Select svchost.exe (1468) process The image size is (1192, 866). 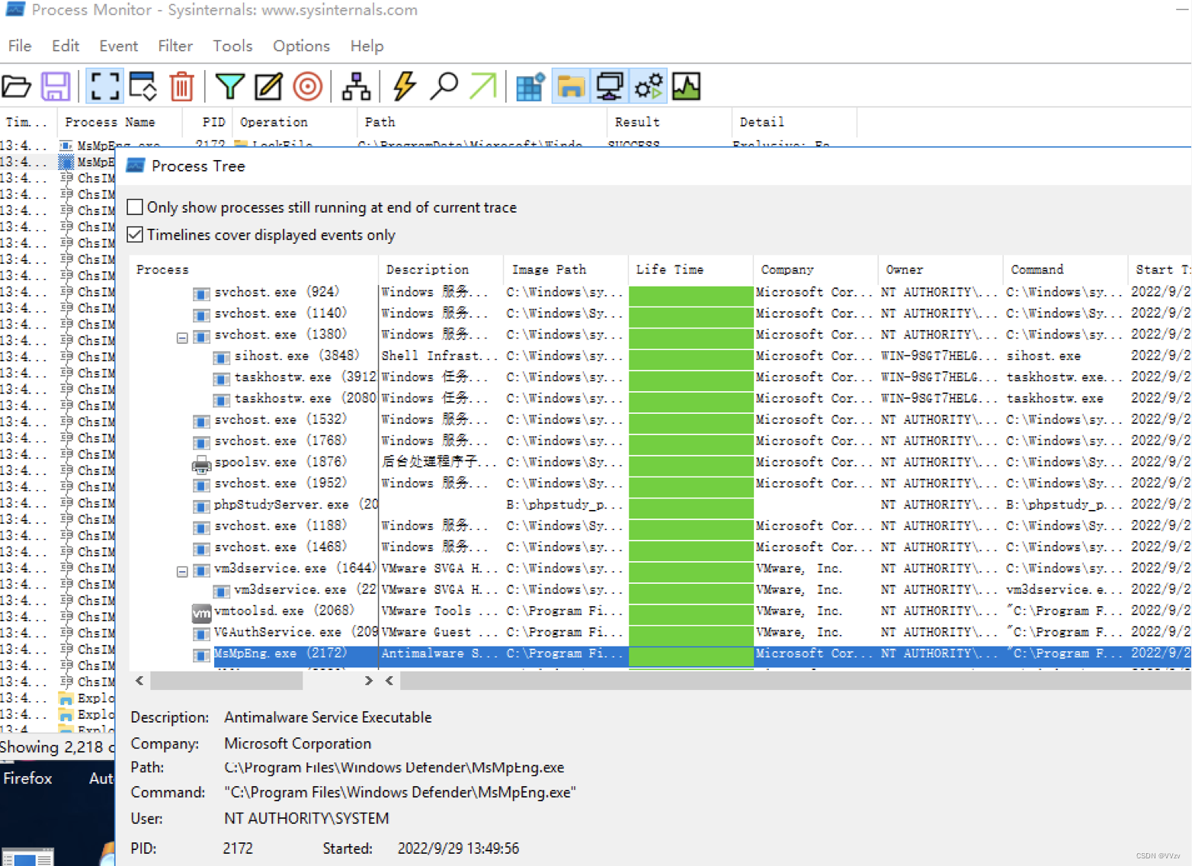280,548
